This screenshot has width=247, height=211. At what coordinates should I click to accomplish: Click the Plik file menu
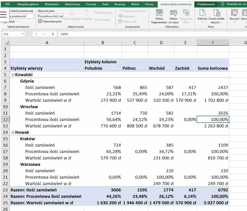(7, 4)
